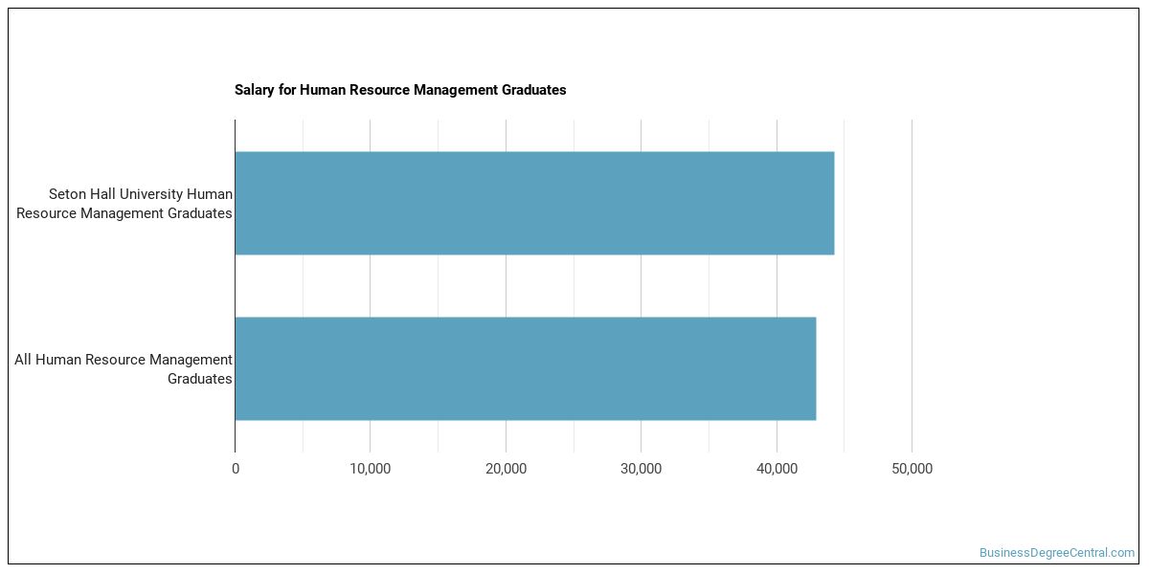Click the 0 tick label on x-axis

tap(236, 469)
